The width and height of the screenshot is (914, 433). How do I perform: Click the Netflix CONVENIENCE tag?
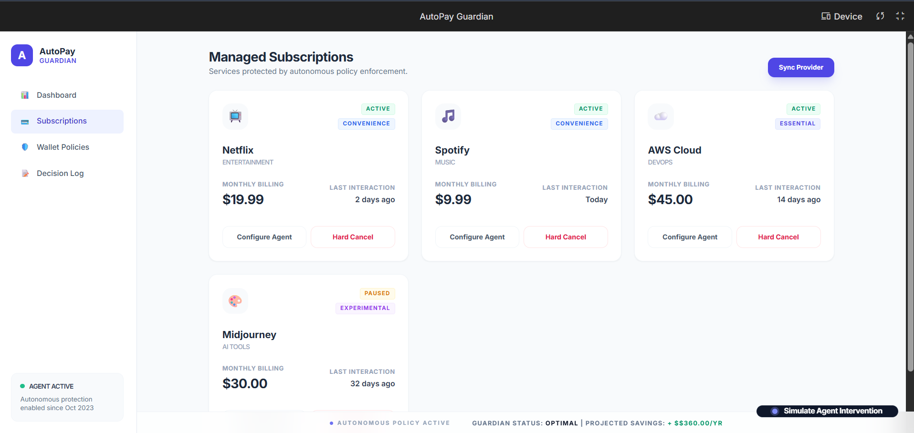coord(367,124)
